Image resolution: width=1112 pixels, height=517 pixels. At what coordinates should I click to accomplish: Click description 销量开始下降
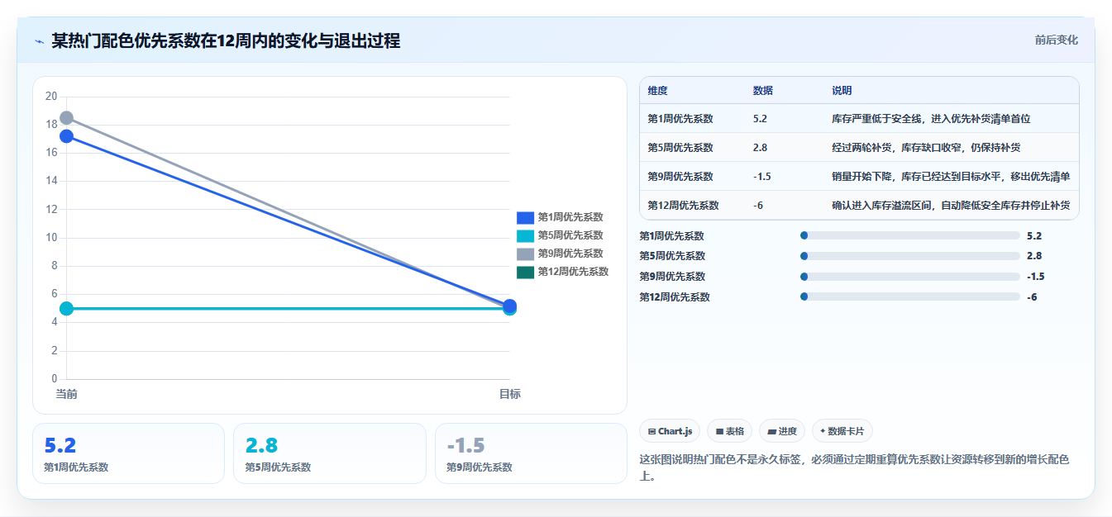951,177
